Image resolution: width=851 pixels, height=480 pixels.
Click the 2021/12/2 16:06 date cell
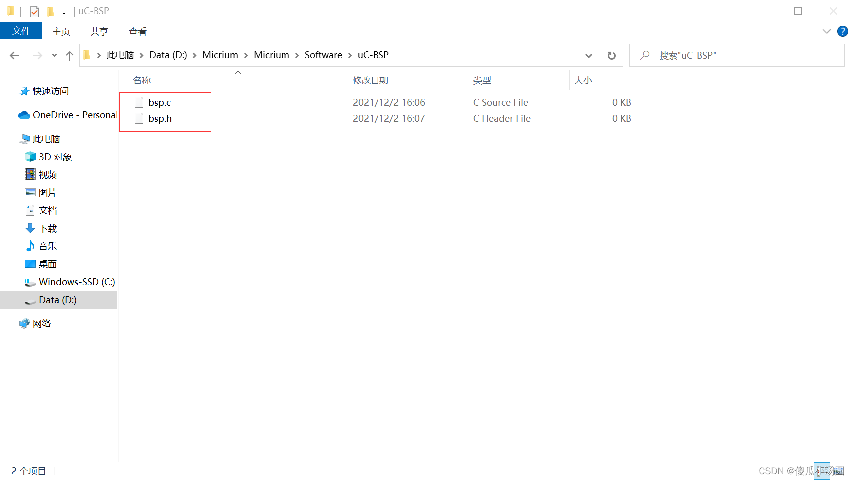(x=389, y=102)
